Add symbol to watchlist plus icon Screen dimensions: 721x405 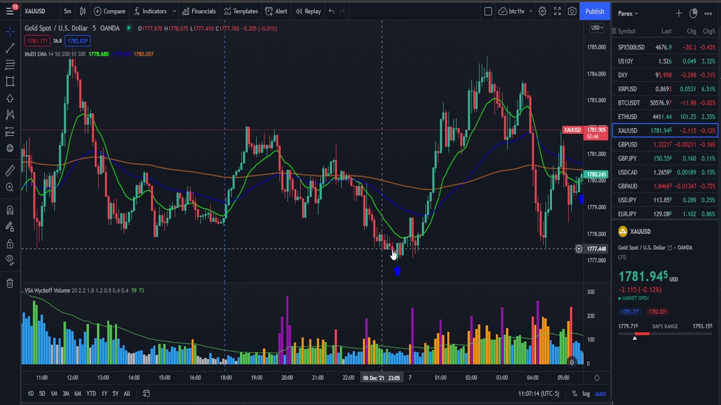[x=679, y=13]
